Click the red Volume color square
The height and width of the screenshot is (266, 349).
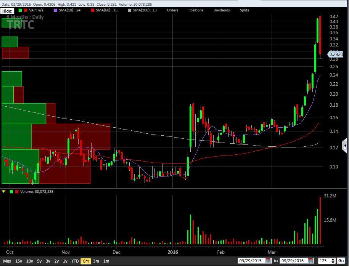click(x=16, y=192)
